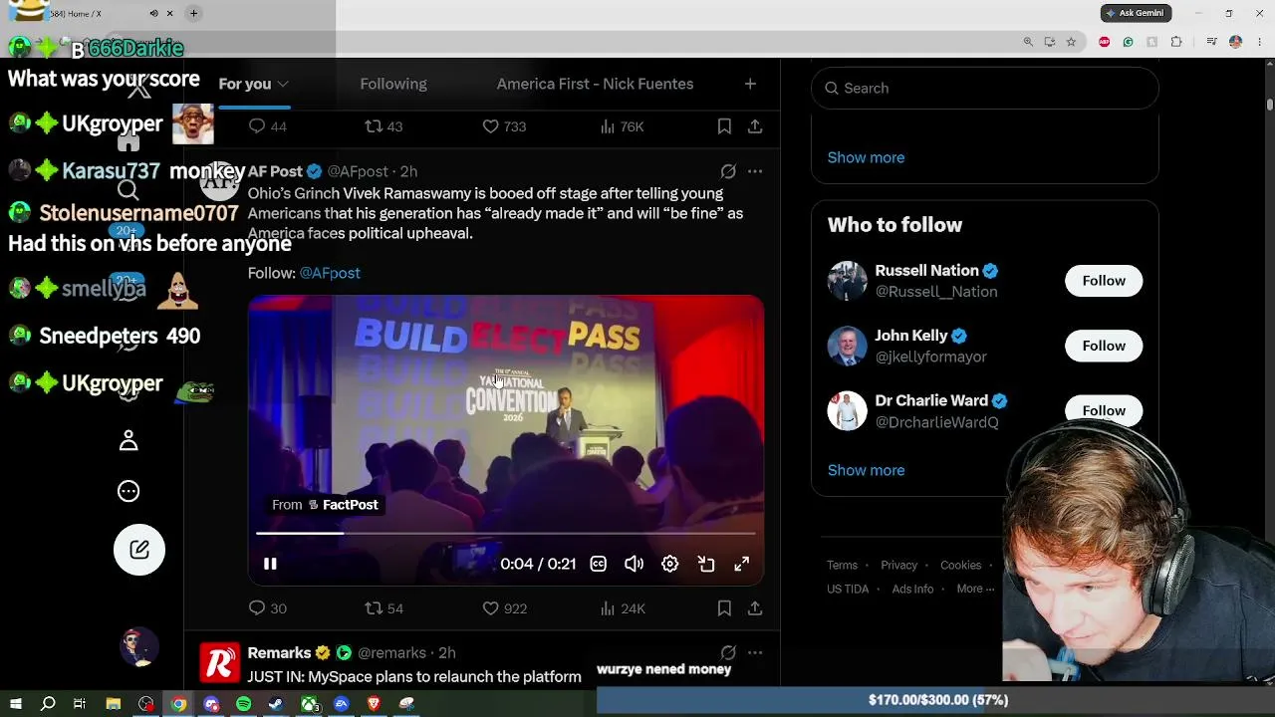Open Russell Nation's profile picture
The image size is (1275, 717).
[847, 281]
